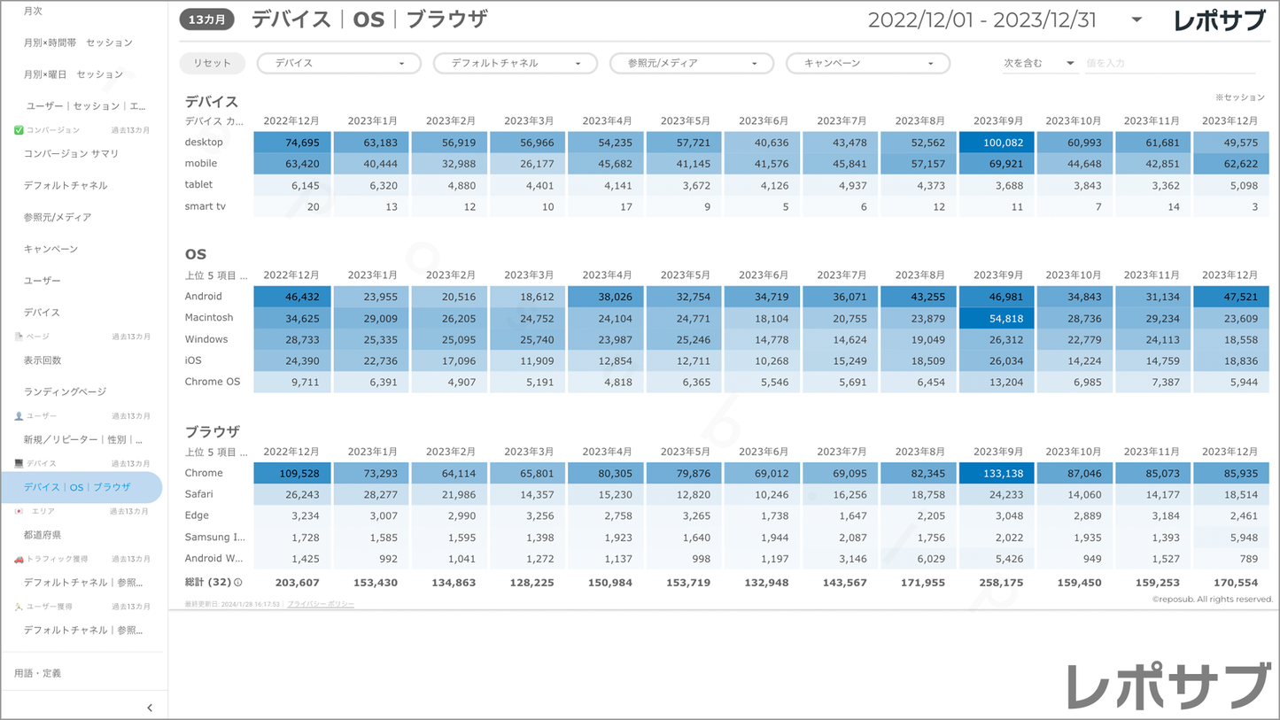Click the green checkmark Conversion section icon
The image size is (1280, 720).
click(19, 130)
